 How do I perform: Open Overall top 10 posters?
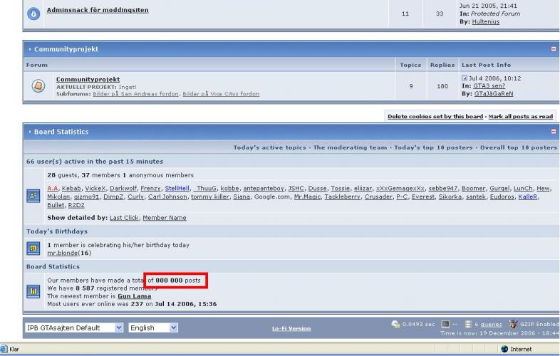point(517,147)
